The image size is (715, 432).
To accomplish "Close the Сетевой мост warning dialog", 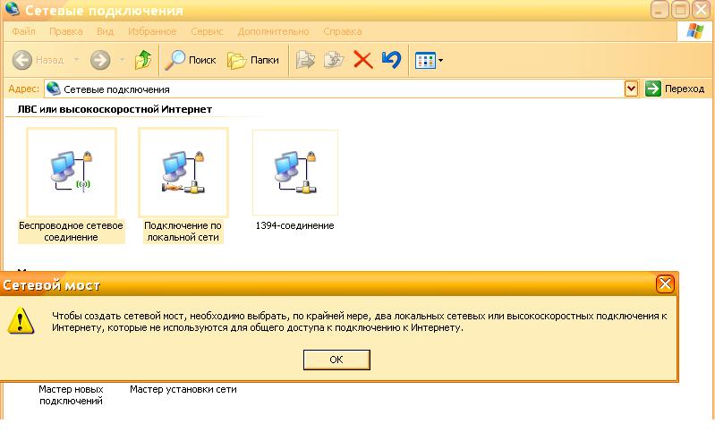I will pos(664,285).
